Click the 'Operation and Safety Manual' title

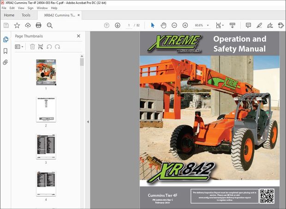240,44
